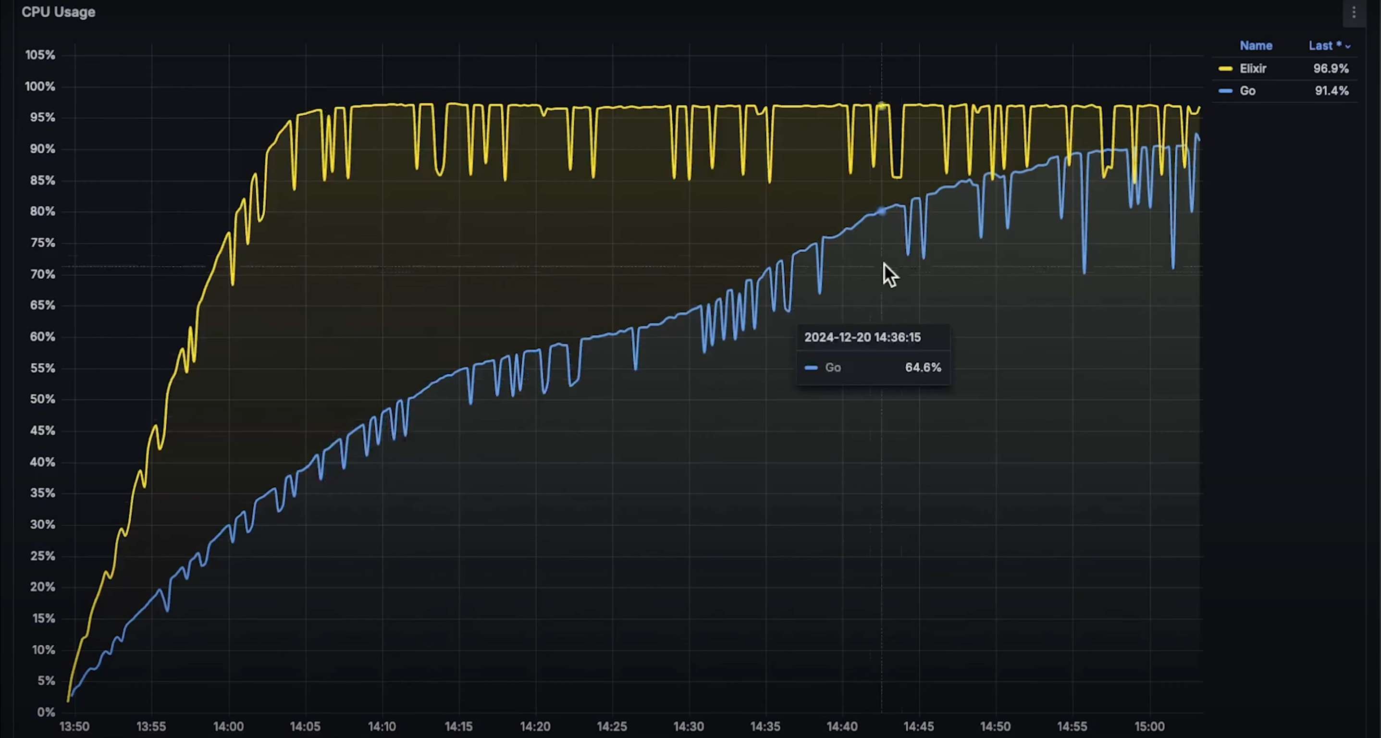Screen dimensions: 1381x738
Task: Click the 50% y-axis label
Action: click(x=42, y=399)
